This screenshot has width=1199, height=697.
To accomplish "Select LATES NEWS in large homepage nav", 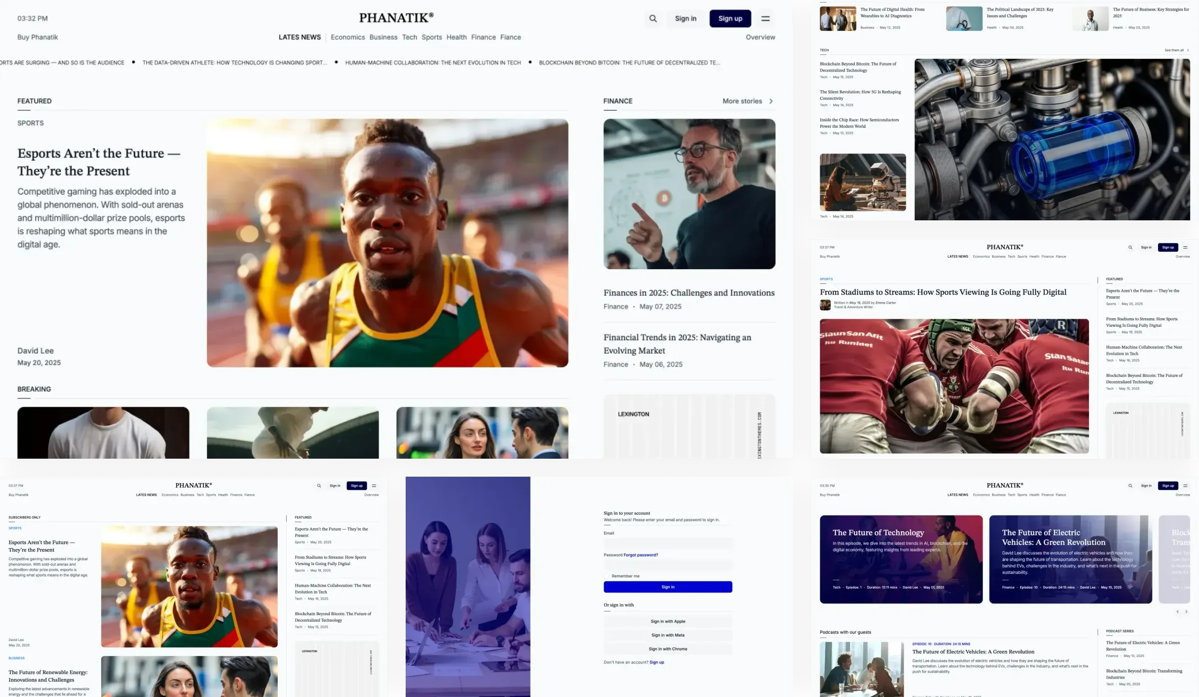I will click(x=300, y=37).
